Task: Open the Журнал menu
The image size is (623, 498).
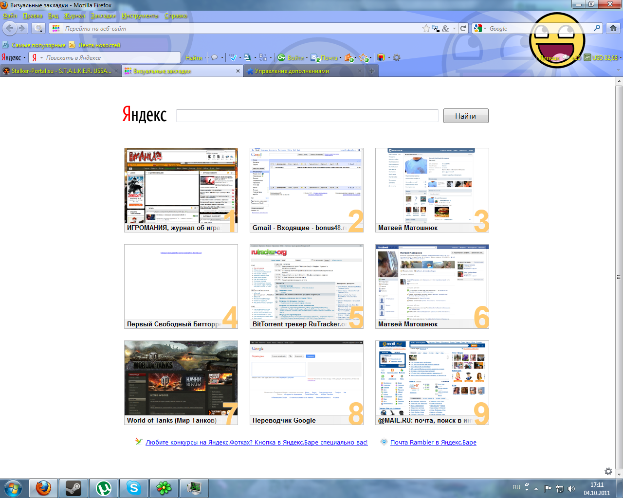Action: 74,16
